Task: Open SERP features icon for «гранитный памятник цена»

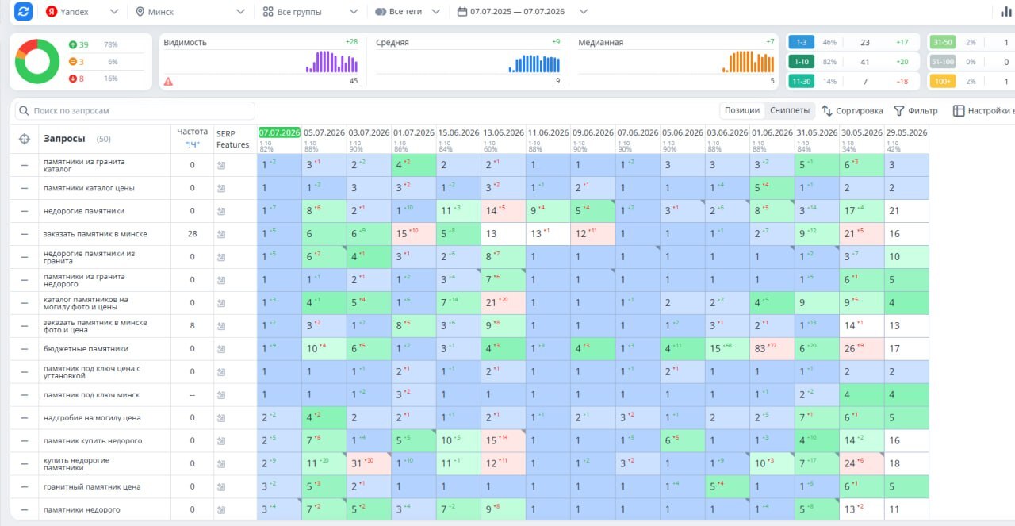Action: coord(220,487)
